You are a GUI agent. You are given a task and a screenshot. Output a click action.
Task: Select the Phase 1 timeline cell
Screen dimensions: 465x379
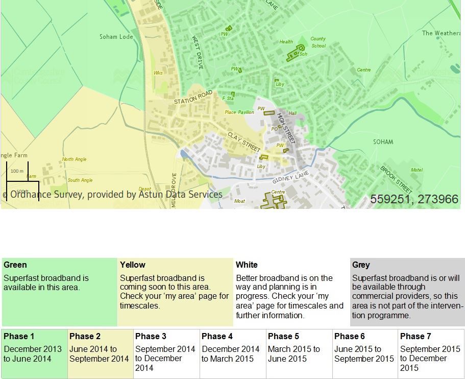(34, 353)
